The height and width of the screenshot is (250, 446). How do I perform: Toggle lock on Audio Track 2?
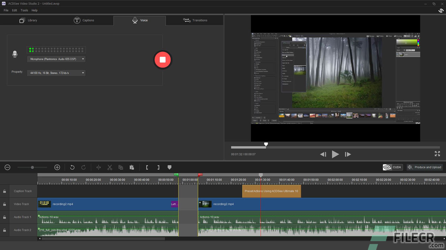click(x=5, y=230)
